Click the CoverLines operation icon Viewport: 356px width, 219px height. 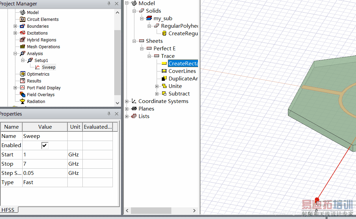[164, 71]
